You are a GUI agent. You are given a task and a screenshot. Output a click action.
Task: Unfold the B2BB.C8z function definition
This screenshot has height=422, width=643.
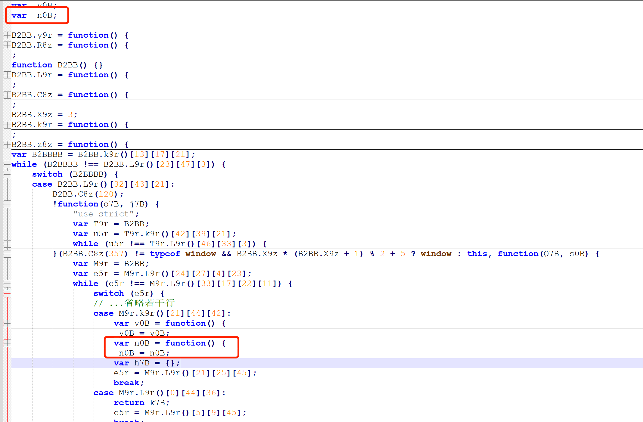(7, 95)
